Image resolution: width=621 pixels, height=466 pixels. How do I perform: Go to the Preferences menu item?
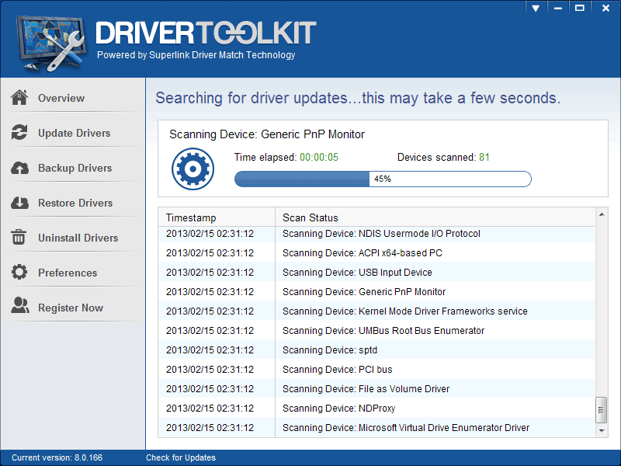[x=68, y=273]
